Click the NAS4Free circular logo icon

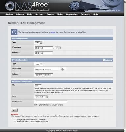[x=10, y=6]
